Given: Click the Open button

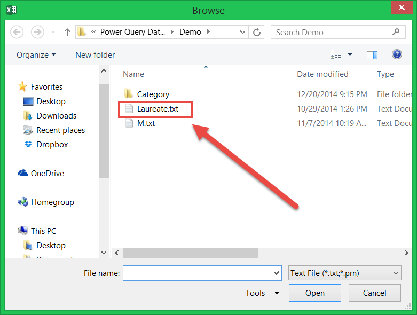Looking at the screenshot, I should point(314,293).
